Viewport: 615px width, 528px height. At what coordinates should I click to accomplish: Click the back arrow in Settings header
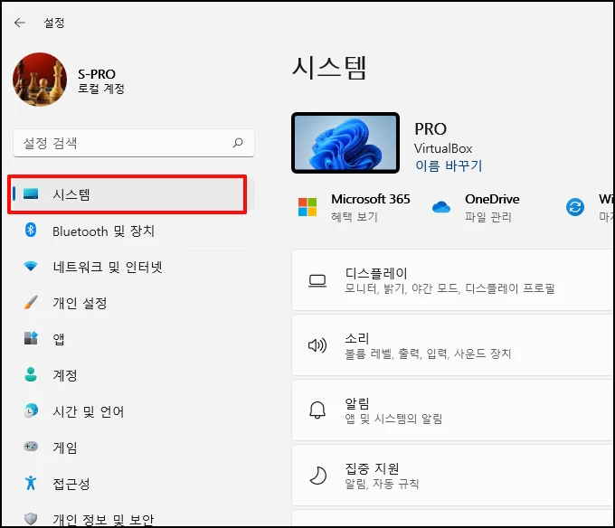pos(20,23)
